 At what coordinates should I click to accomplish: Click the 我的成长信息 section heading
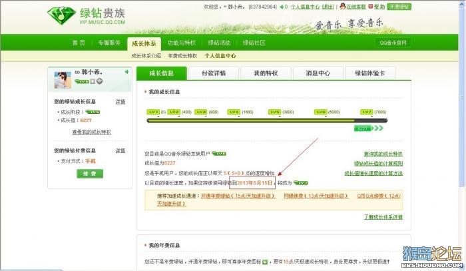(x=164, y=92)
